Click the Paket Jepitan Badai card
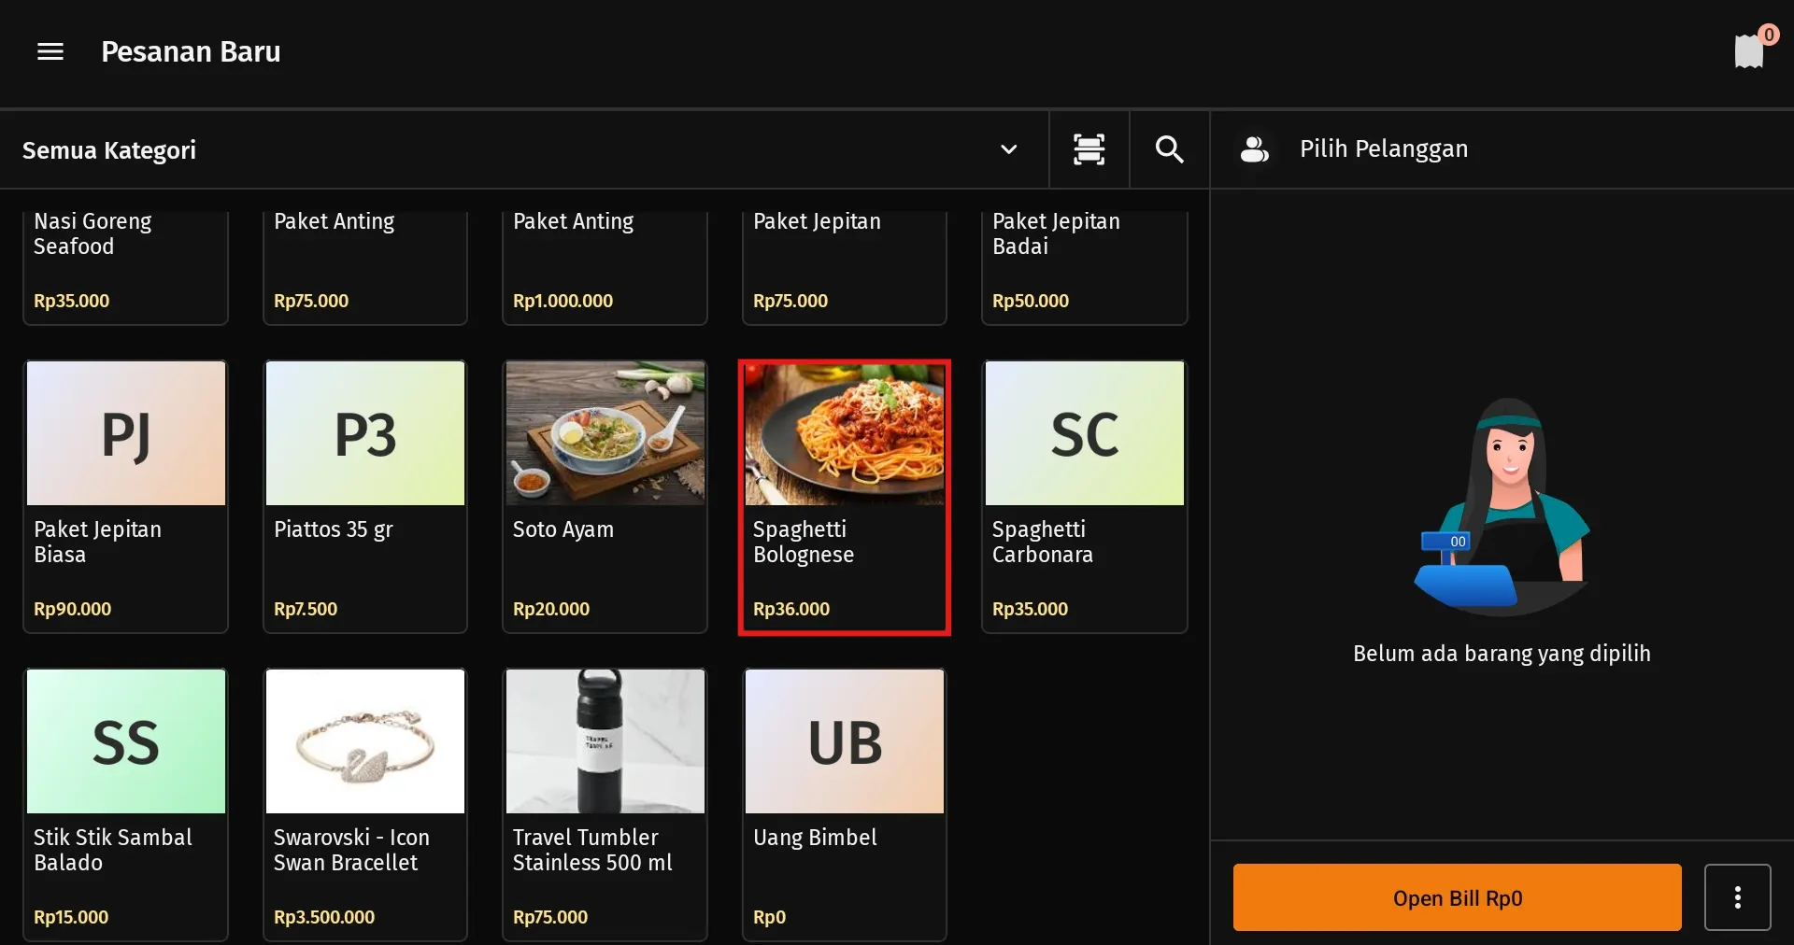Image resolution: width=1794 pixels, height=945 pixels. pos(1083,261)
